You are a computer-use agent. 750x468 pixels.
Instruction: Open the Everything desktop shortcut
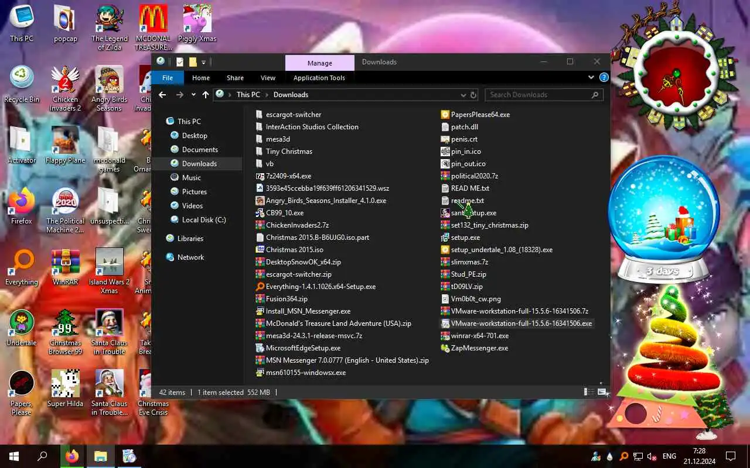22,267
